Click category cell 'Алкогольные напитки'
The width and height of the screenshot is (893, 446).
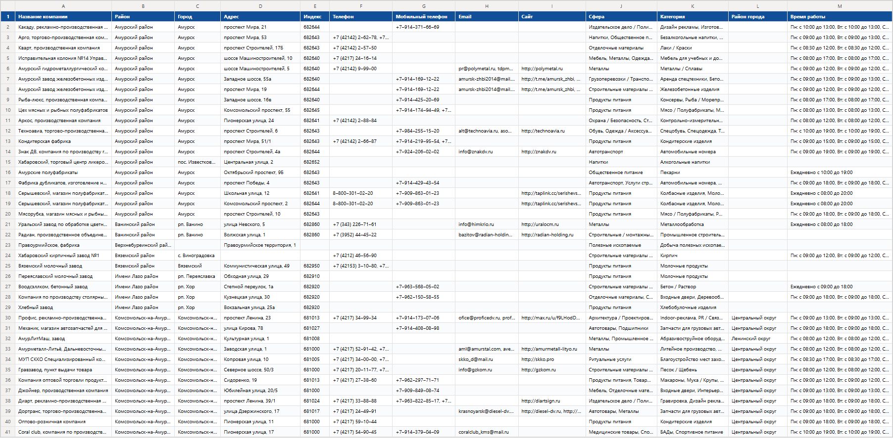point(693,162)
